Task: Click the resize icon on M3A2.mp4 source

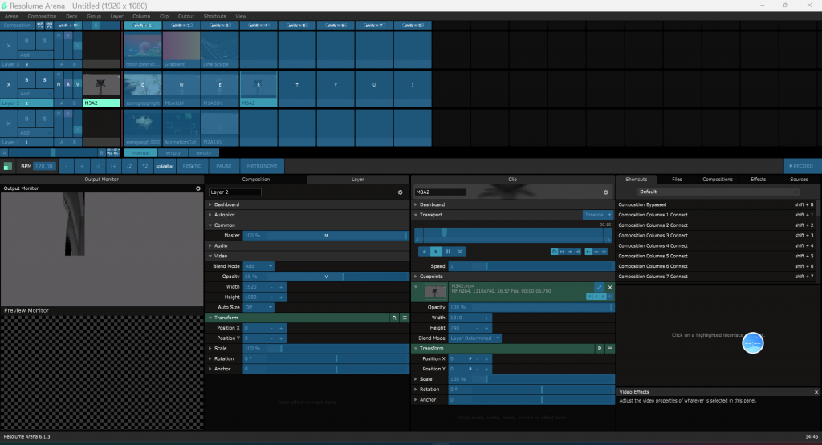Action: point(599,287)
